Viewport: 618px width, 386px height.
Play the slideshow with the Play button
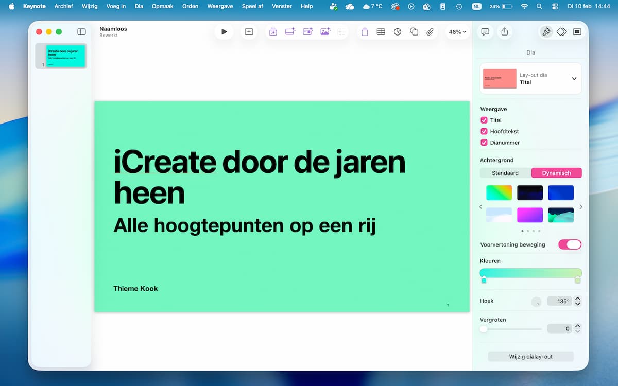click(x=224, y=32)
